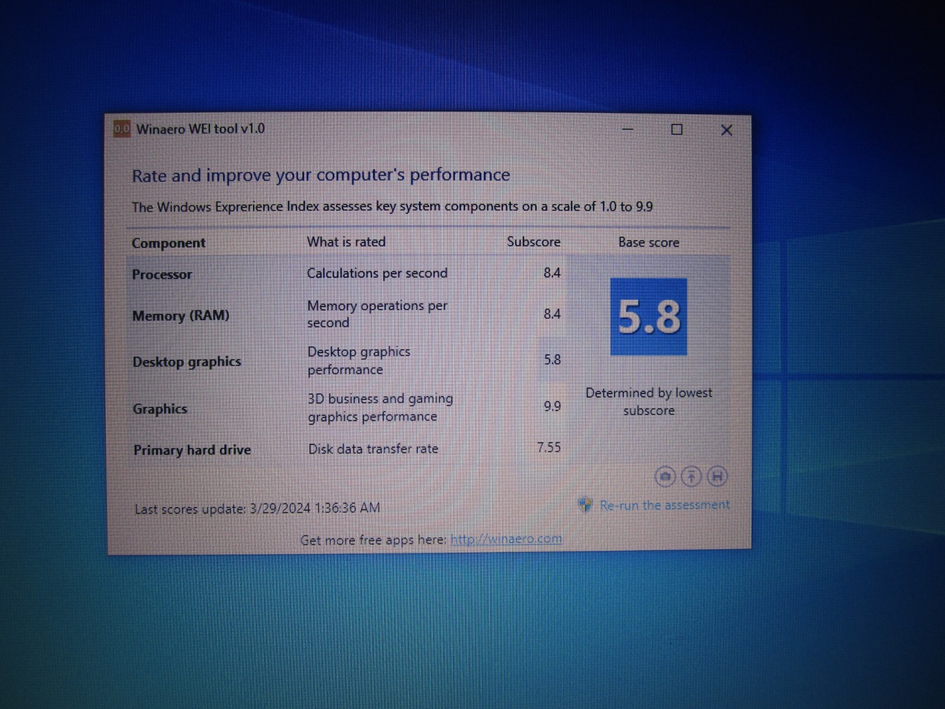Close the Winaero WEI tool window

(x=726, y=130)
